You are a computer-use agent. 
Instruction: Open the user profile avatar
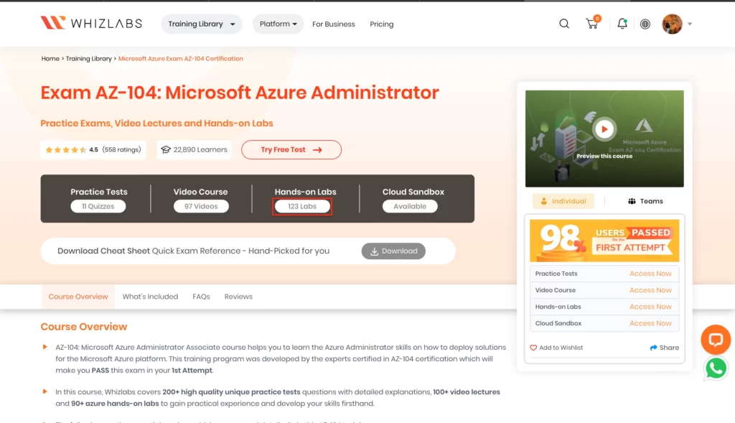[x=672, y=24]
